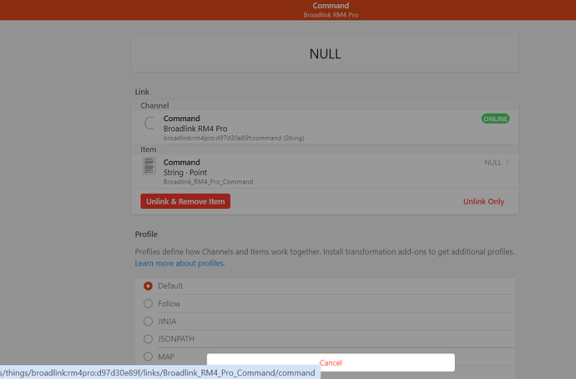The image size is (576, 379).
Task: Select the Default profile radio button
Action: pyautogui.click(x=148, y=286)
